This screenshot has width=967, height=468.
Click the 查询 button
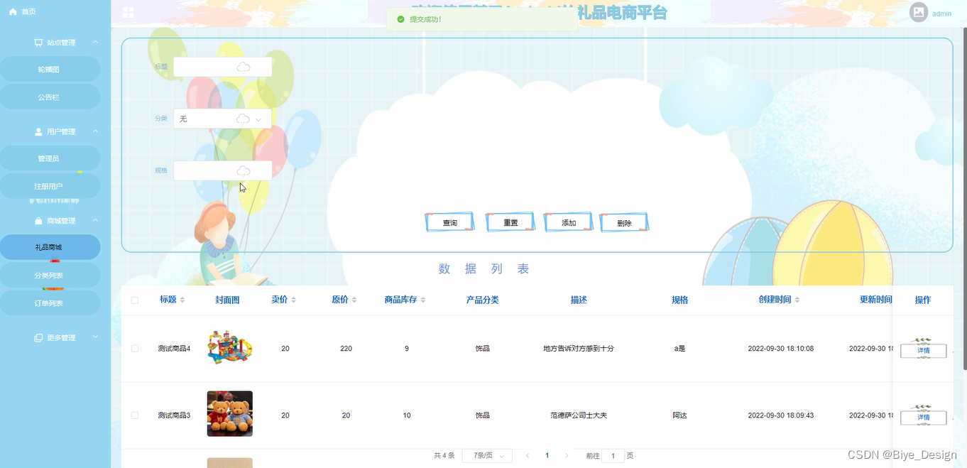[x=449, y=222]
